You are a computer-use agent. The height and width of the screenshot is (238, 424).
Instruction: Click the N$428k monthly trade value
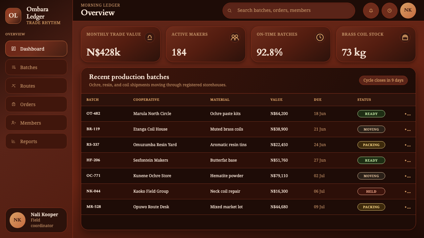(x=103, y=52)
